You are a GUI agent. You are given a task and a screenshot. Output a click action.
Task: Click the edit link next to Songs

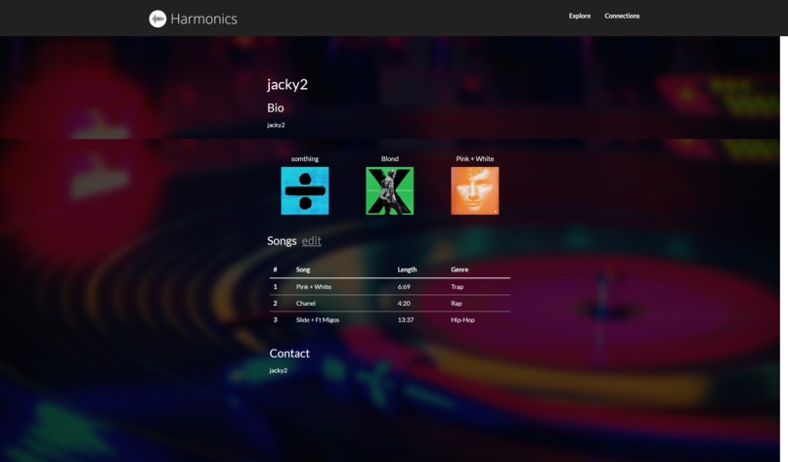coord(311,241)
